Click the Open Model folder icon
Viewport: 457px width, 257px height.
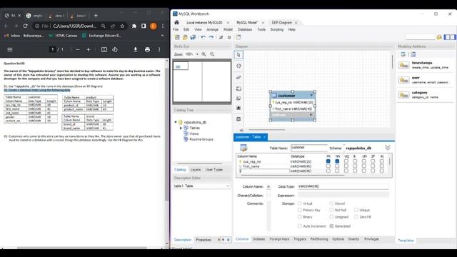pyautogui.click(x=185, y=37)
